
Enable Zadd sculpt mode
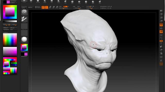(74, 6)
